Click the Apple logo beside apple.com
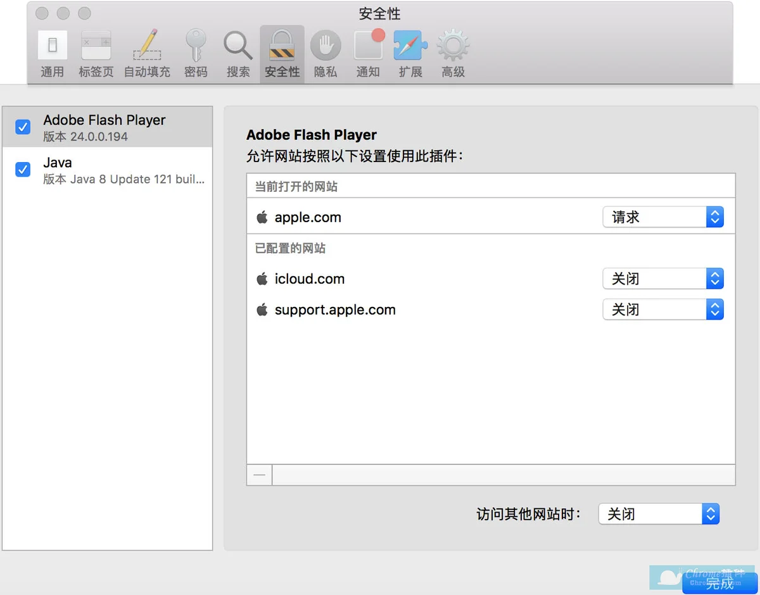 [x=262, y=217]
